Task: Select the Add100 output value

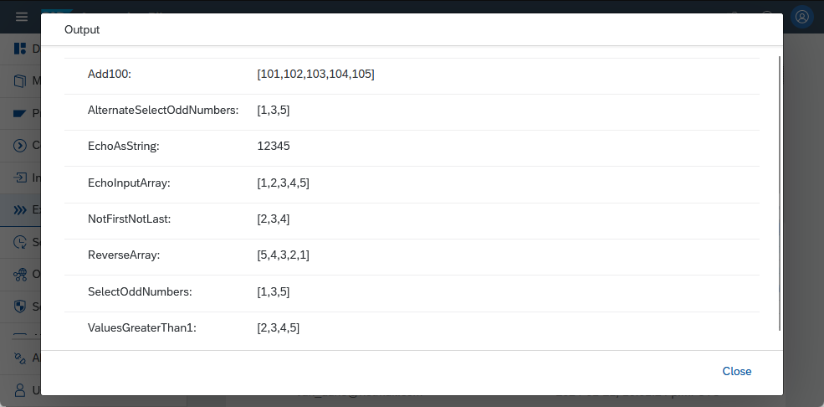Action: click(316, 75)
